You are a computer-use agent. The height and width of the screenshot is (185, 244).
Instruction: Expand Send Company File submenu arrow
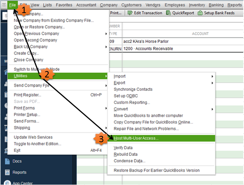(x=106, y=86)
